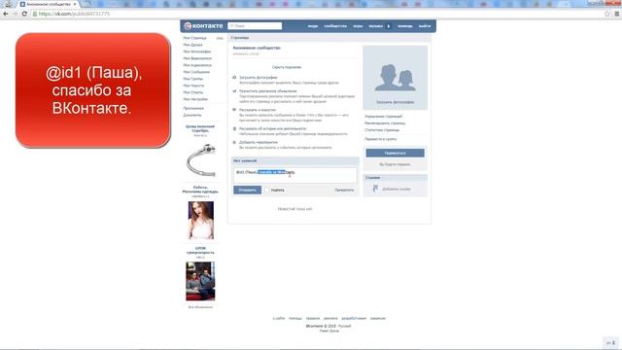The width and height of the screenshot is (622, 350).
Task: Click 'Загрузить фотографию' under the avatar
Action: 396,102
